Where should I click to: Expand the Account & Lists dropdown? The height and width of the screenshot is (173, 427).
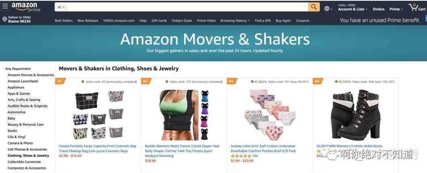tap(352, 9)
